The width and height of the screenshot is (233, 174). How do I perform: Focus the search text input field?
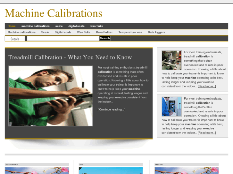click(x=63, y=38)
